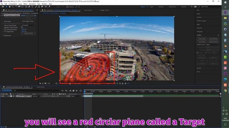Click Track Camera button in Tracker panel
Image resolution: width=229 pixels, height=128 pixels.
coord(202,39)
